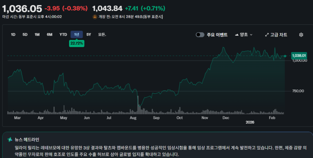Open the 양초 chart type dropdown
The image size is (313, 158).
coord(244,35)
